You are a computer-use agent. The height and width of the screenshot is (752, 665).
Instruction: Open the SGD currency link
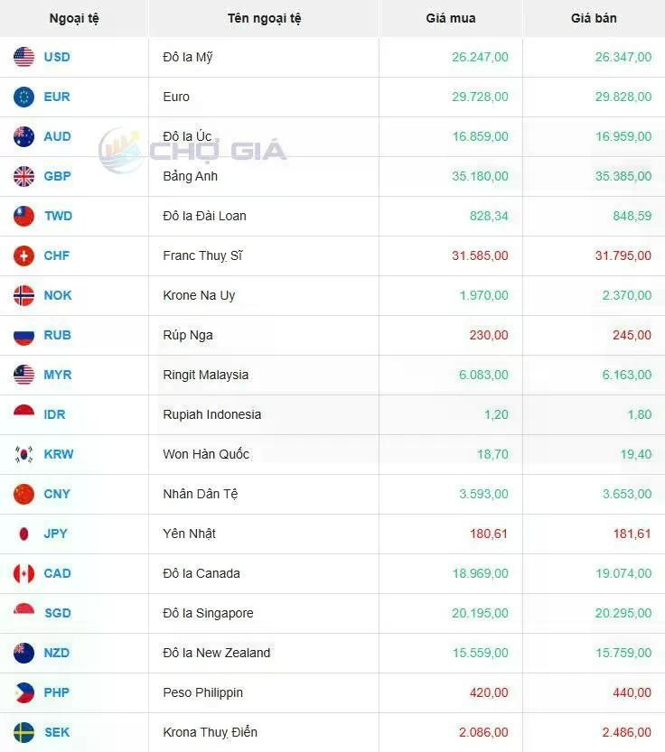pos(58,613)
